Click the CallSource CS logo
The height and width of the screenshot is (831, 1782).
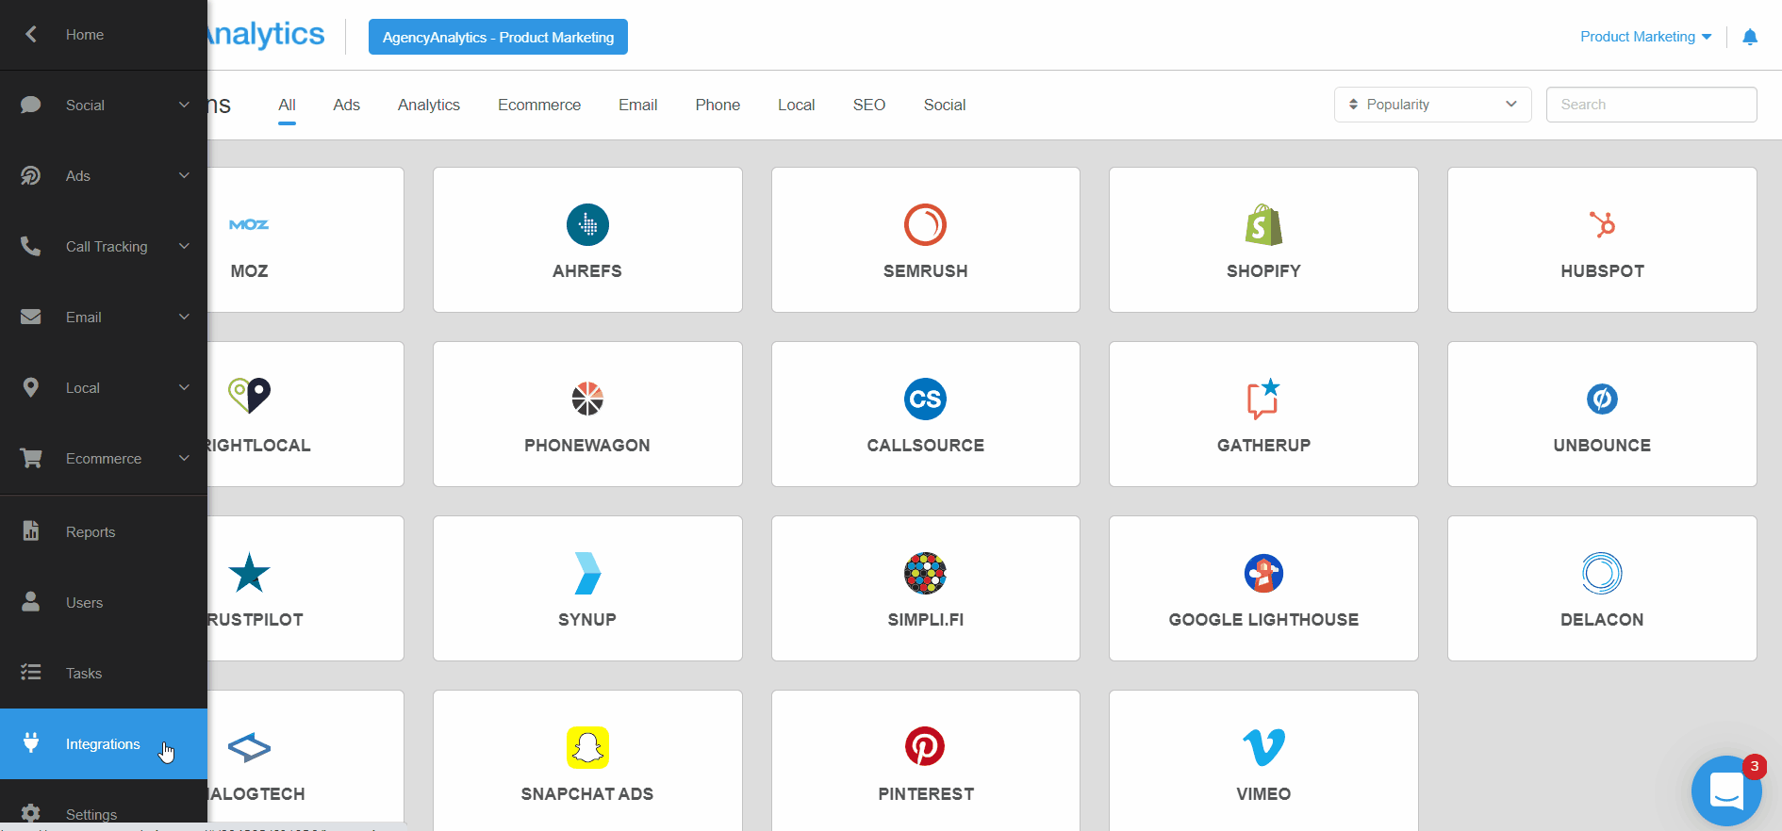(x=925, y=399)
